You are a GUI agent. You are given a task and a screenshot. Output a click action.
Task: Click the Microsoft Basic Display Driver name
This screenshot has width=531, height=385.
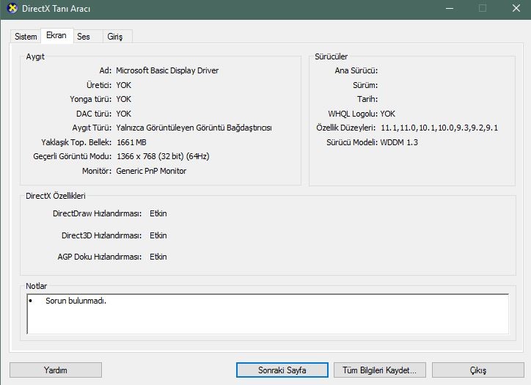[x=167, y=70]
